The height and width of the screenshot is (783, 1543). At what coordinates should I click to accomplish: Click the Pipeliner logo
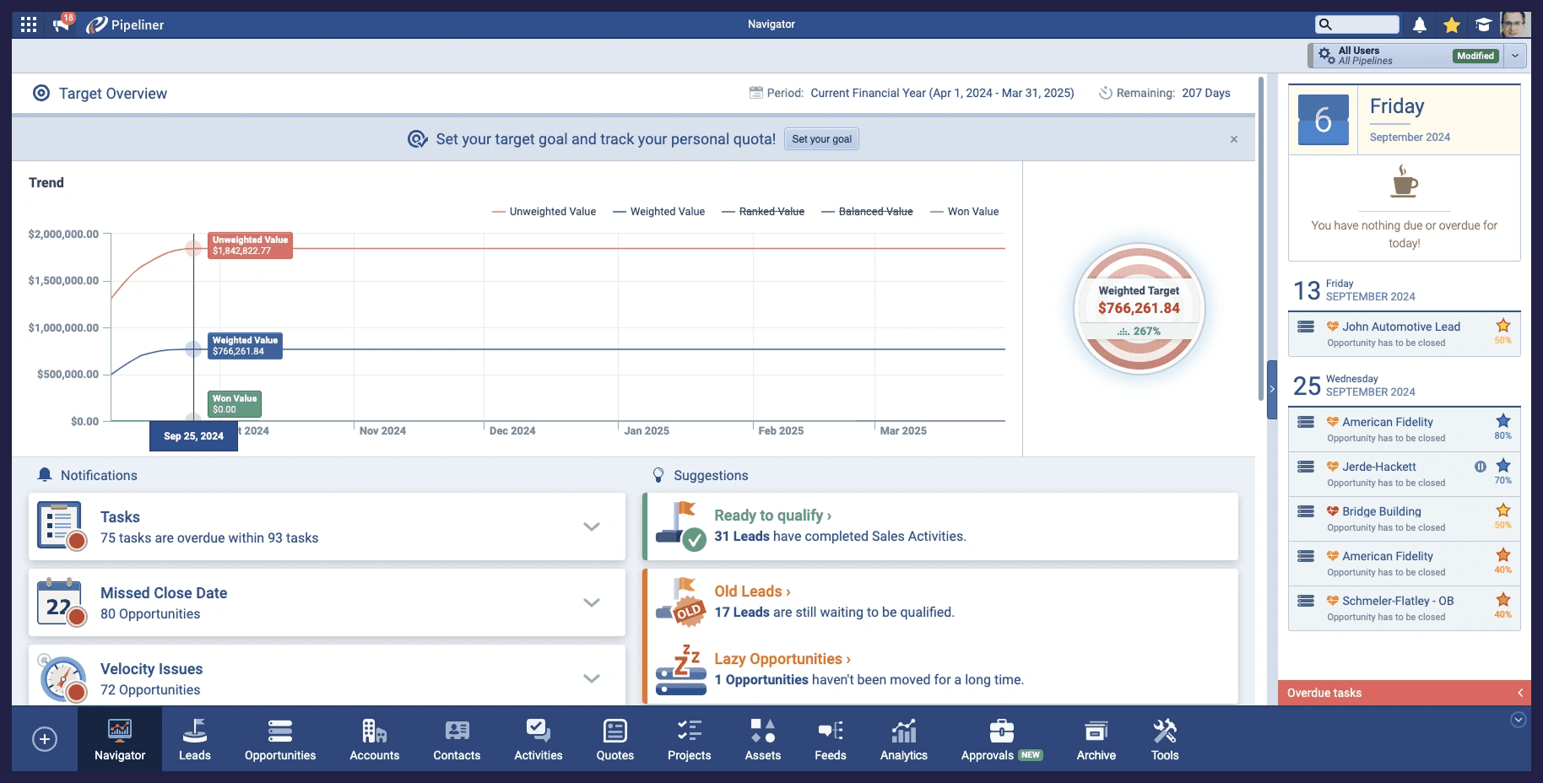pyautogui.click(x=126, y=24)
